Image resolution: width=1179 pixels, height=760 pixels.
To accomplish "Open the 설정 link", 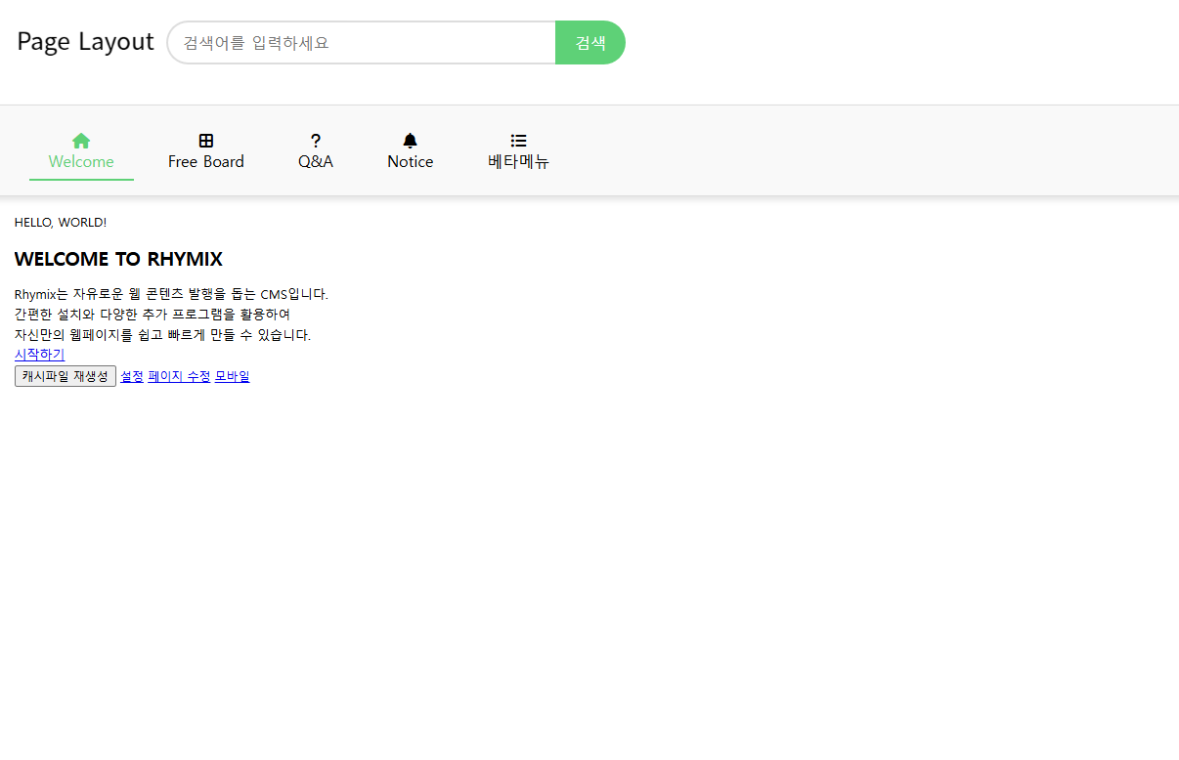I will [132, 376].
